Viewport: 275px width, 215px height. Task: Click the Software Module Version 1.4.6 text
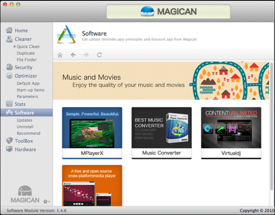click(36, 210)
